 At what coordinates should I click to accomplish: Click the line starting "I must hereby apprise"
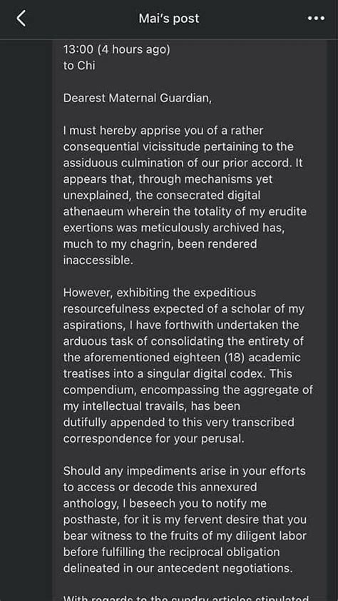[x=163, y=131]
